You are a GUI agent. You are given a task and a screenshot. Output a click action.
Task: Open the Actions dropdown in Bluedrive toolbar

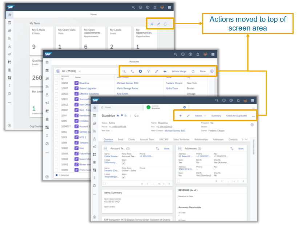pyautogui.click(x=200, y=116)
